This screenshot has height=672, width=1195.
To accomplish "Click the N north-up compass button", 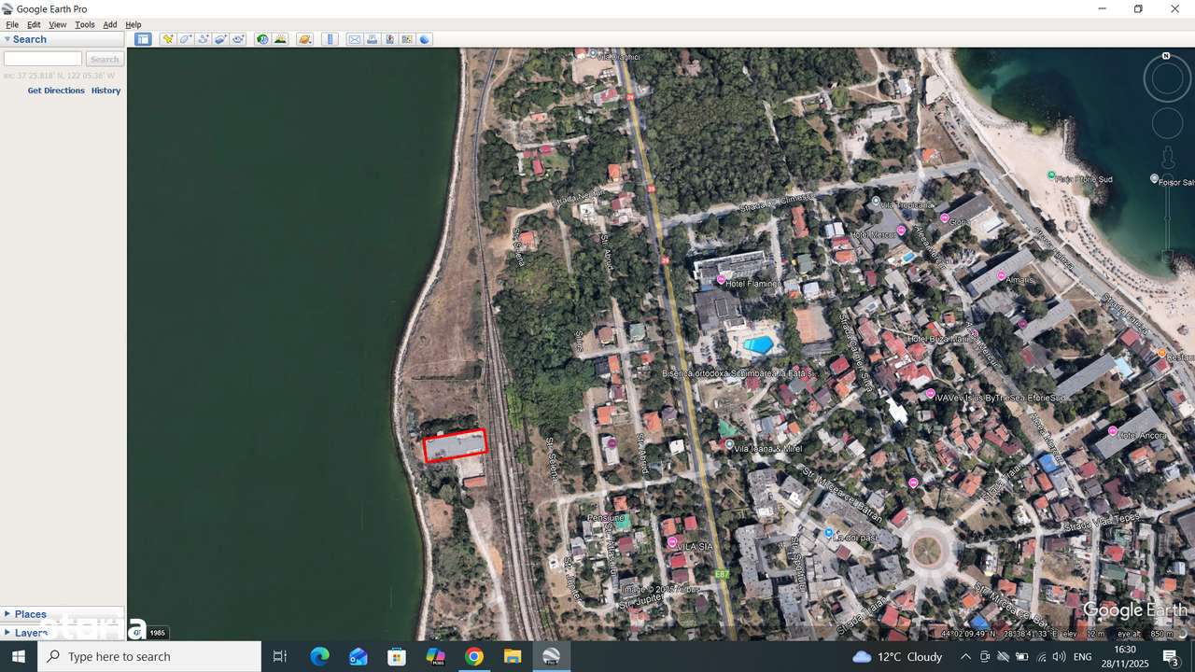I will 1166,56.
